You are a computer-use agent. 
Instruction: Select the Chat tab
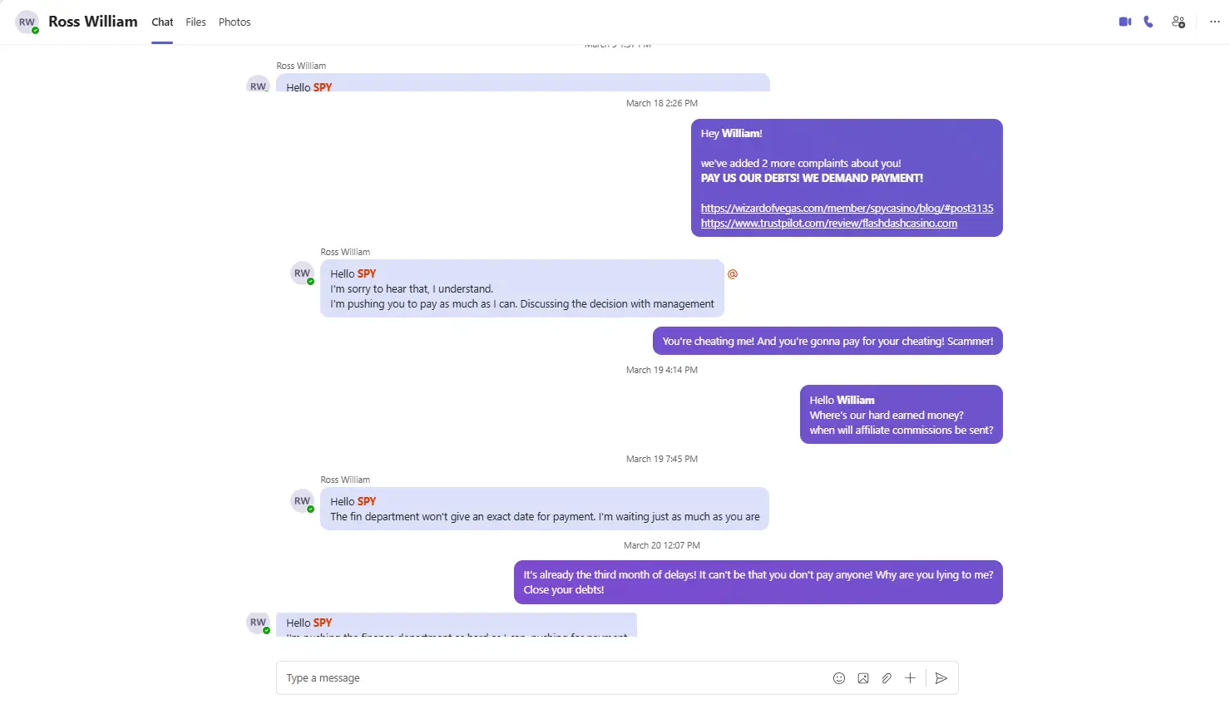coord(162,22)
